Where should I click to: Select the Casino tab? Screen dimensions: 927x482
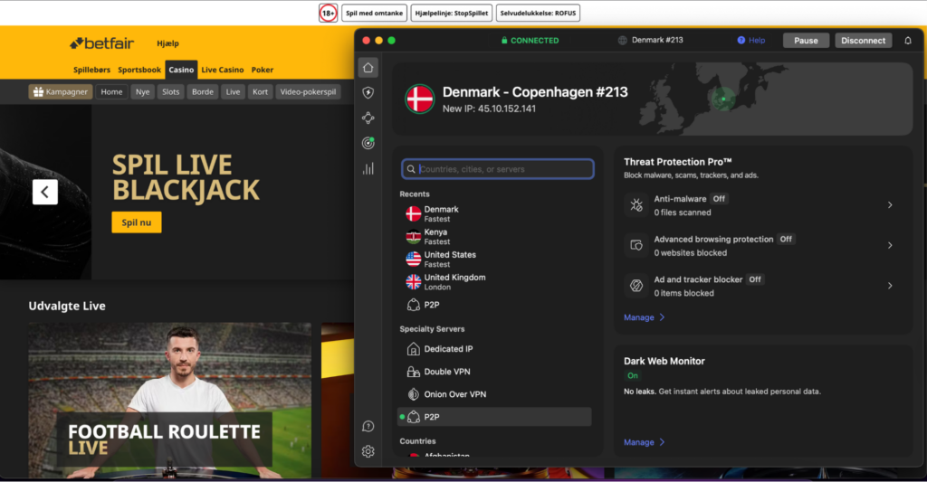coord(181,70)
